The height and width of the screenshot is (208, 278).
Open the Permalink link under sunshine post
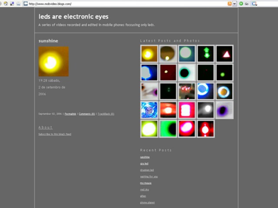(70, 114)
